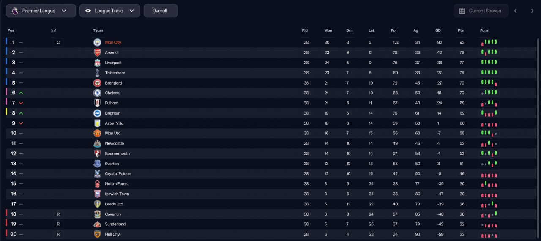Click the Chelsea club badge

tap(97, 93)
